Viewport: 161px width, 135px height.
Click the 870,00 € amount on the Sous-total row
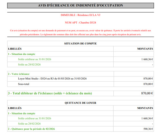tap(148, 84)
